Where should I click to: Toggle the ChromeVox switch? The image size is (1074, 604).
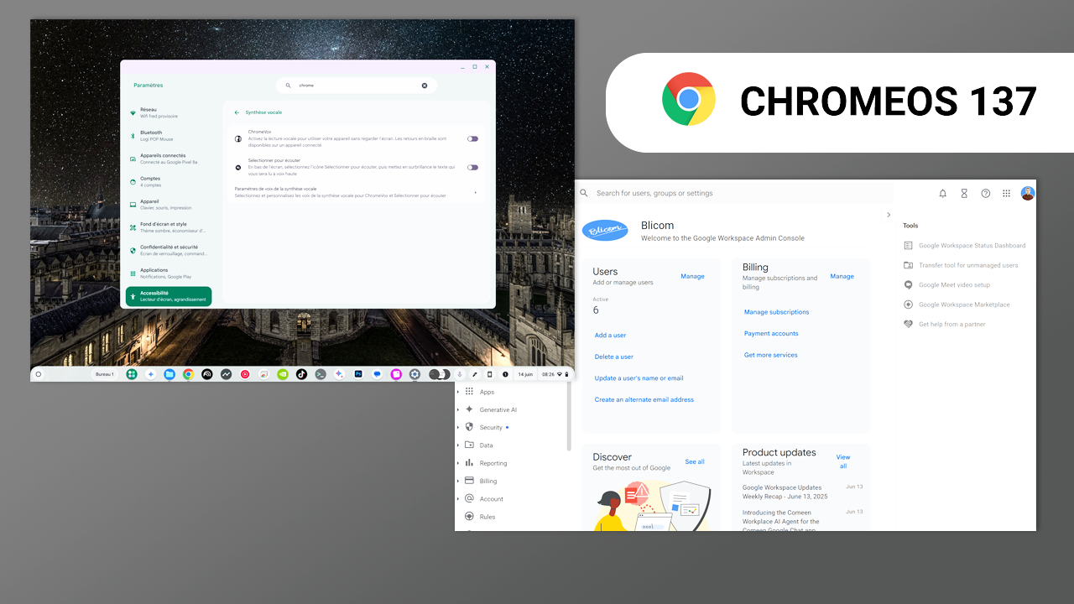(x=473, y=138)
